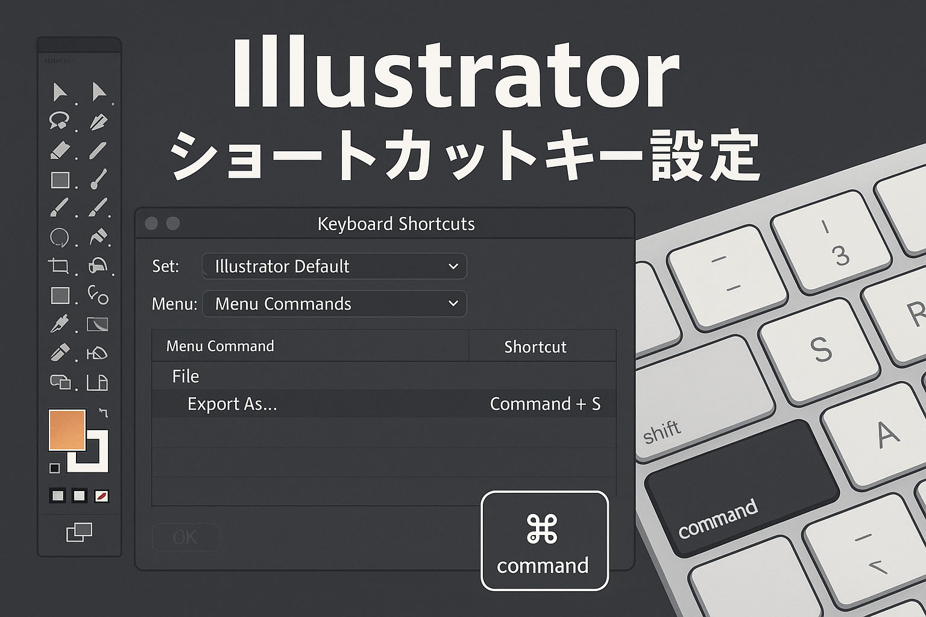
Task: Select the round-tipped Blob Brush tool
Action: 98,179
